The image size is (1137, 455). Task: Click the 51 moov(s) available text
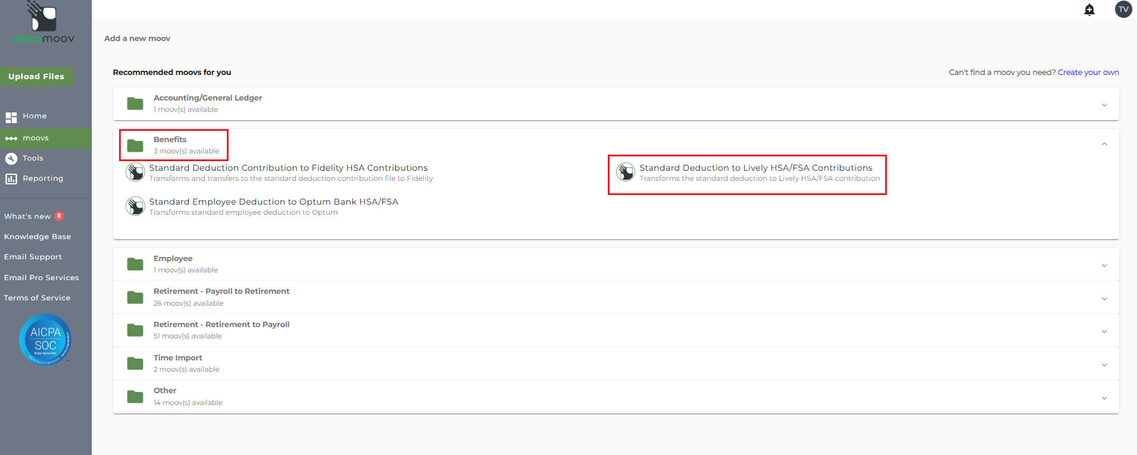(188, 336)
